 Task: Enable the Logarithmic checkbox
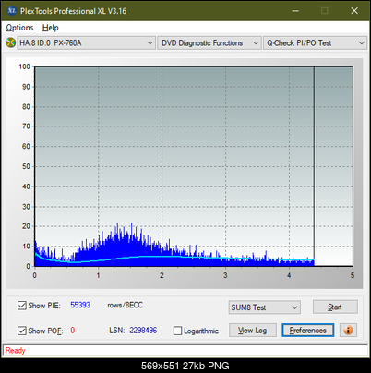click(177, 331)
